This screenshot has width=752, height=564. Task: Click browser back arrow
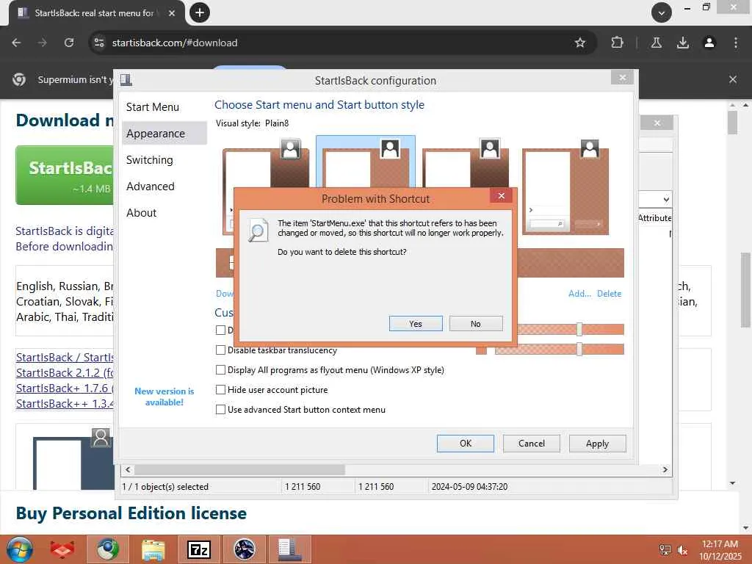pos(16,43)
